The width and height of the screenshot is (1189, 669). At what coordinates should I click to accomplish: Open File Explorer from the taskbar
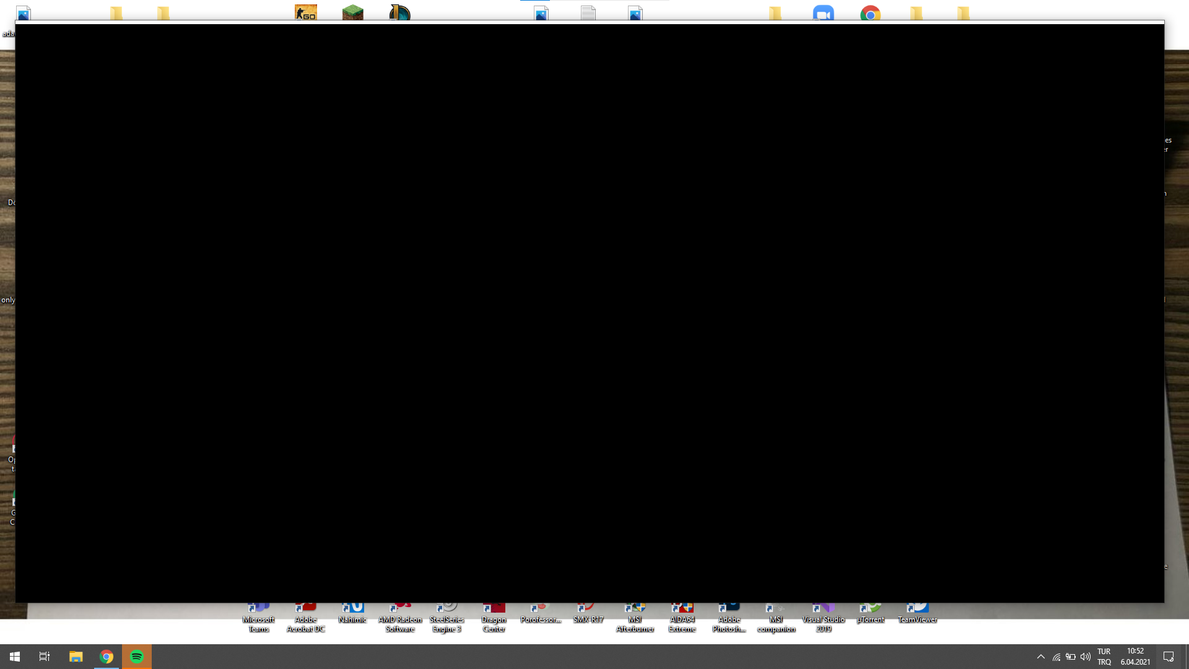76,657
